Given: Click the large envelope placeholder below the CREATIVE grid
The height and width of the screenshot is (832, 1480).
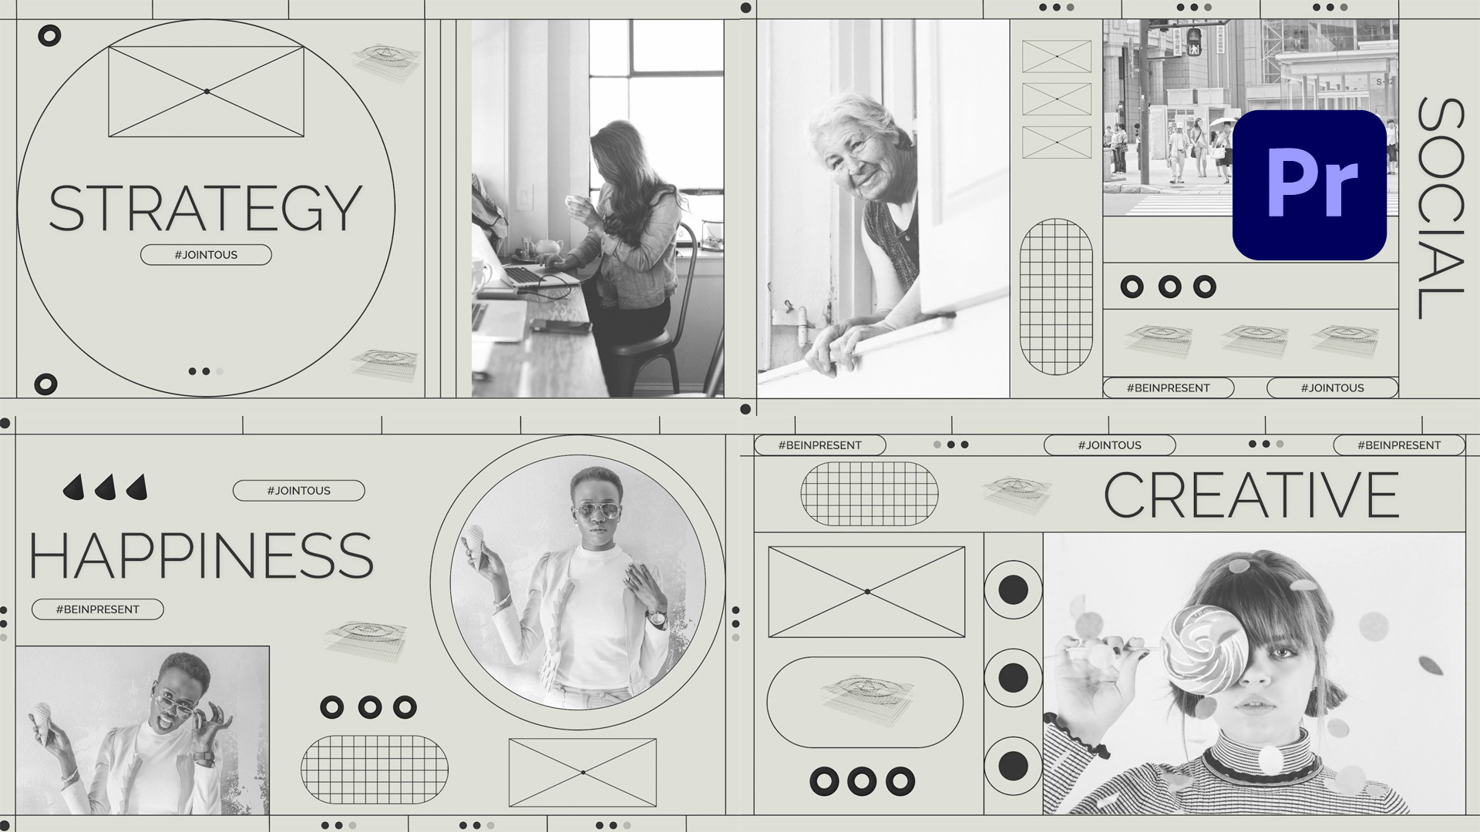Looking at the screenshot, I should 867,592.
